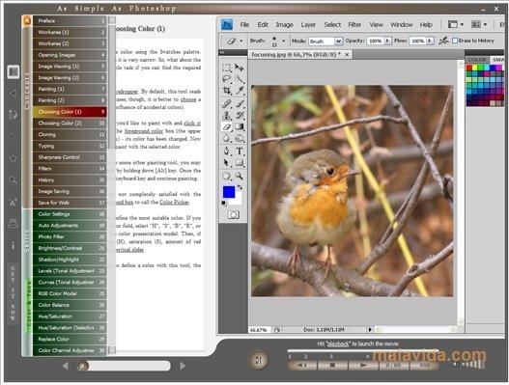Toggle Quick Mask mode button
The width and height of the screenshot is (509, 385).
coord(234,215)
